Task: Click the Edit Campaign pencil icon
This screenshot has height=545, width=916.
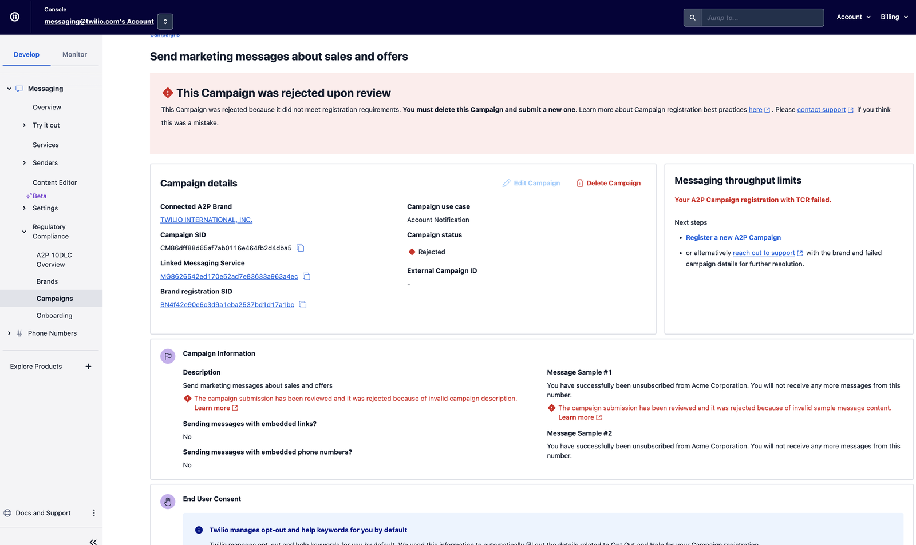Action: tap(507, 183)
